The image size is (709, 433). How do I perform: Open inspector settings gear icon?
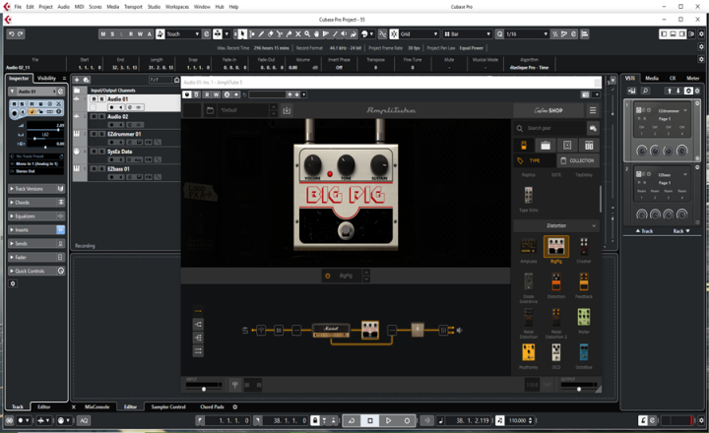[13, 283]
